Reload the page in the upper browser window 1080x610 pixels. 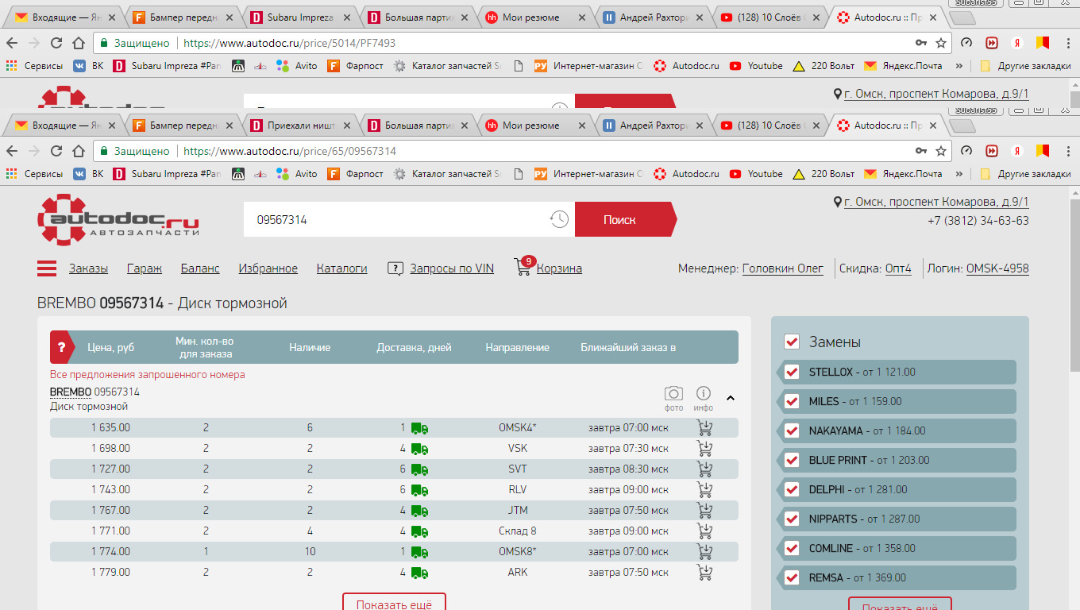(x=56, y=43)
